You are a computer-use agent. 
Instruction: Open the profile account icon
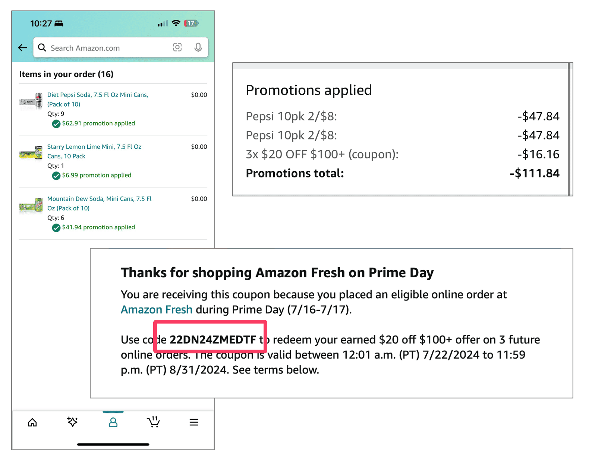click(113, 422)
